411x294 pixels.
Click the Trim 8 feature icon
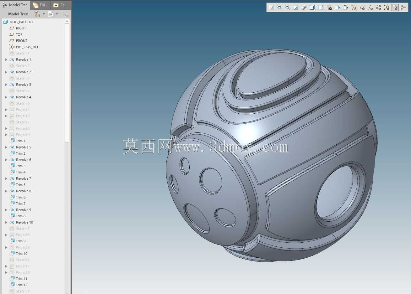12,216
